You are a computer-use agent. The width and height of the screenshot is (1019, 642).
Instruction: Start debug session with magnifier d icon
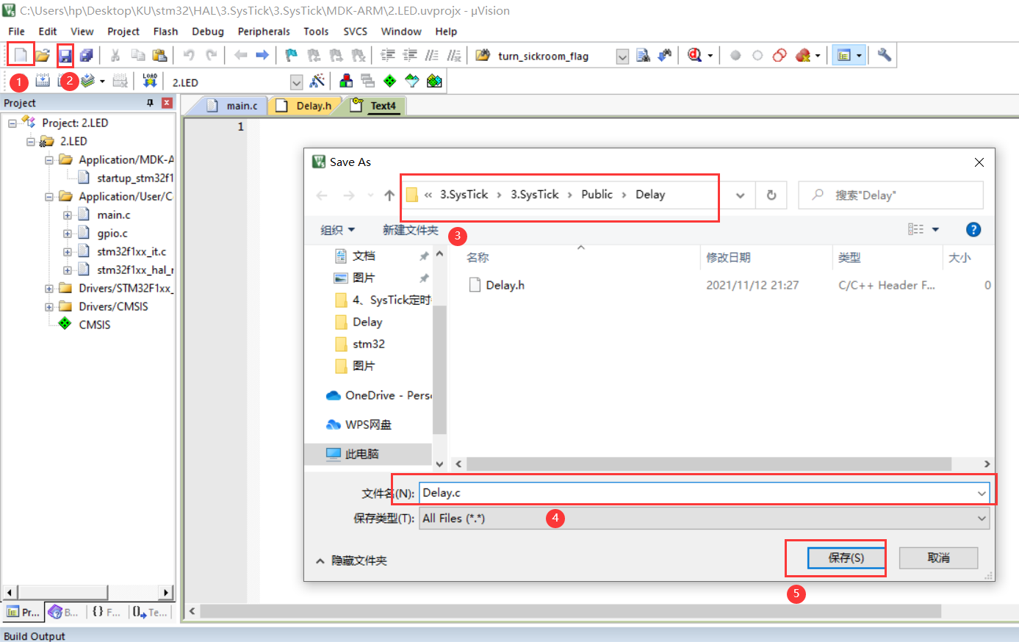694,55
